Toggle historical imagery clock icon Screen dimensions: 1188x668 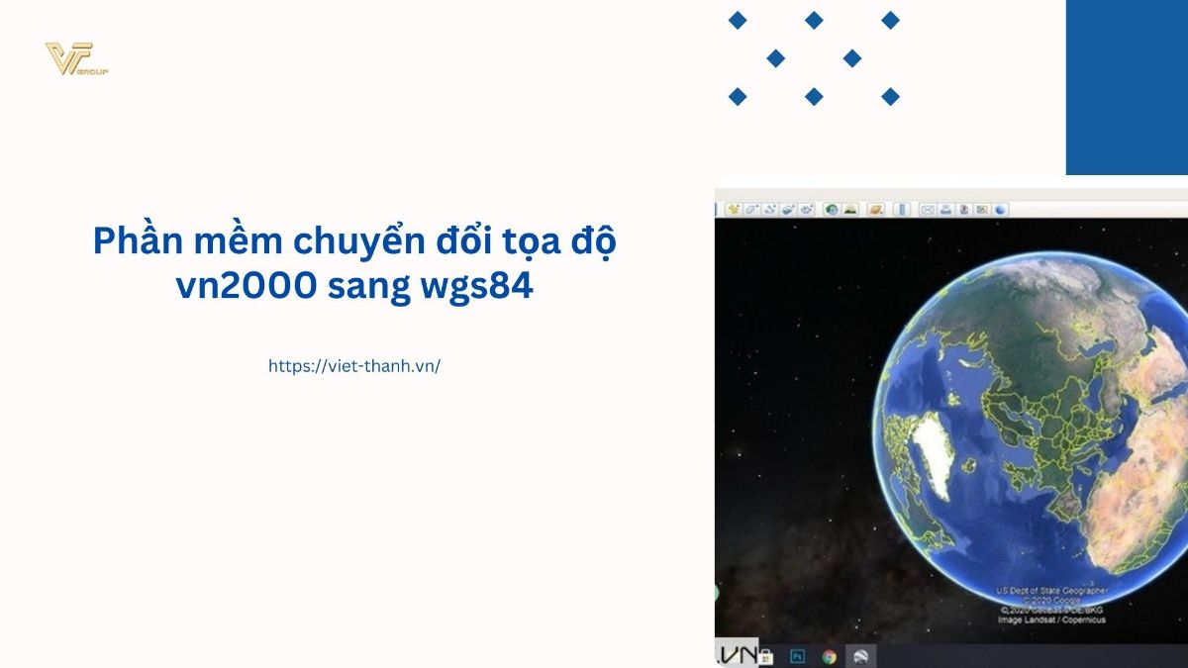[x=833, y=209]
